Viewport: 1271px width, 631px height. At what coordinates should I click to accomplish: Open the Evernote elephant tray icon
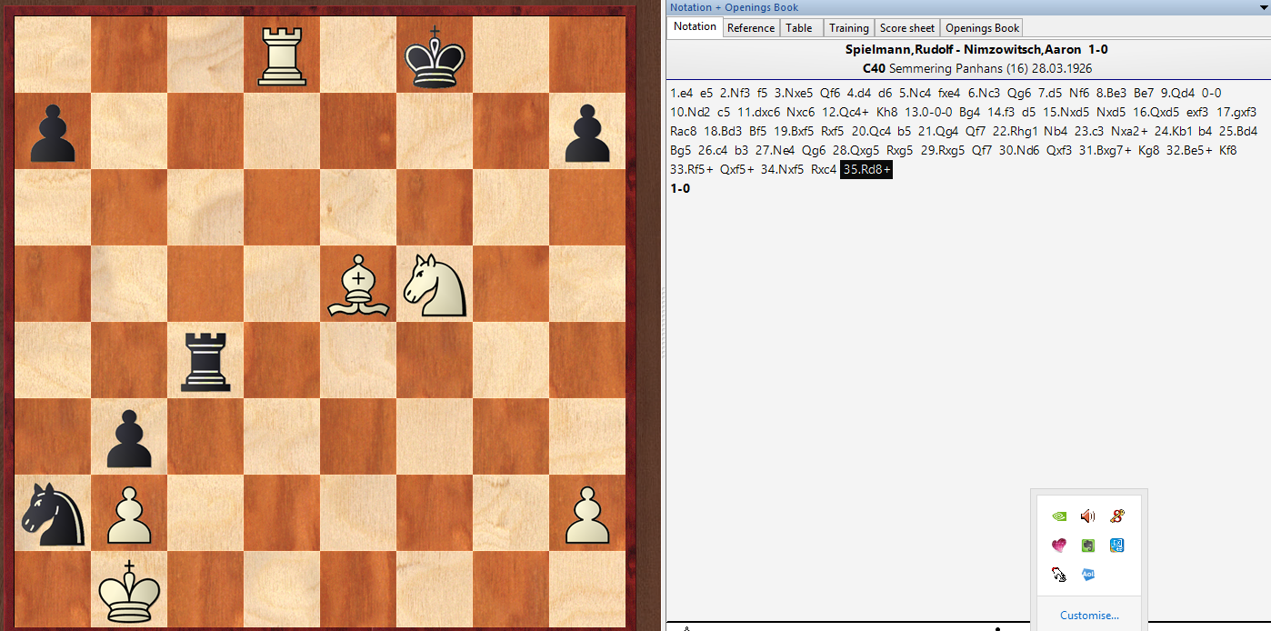coord(1088,546)
